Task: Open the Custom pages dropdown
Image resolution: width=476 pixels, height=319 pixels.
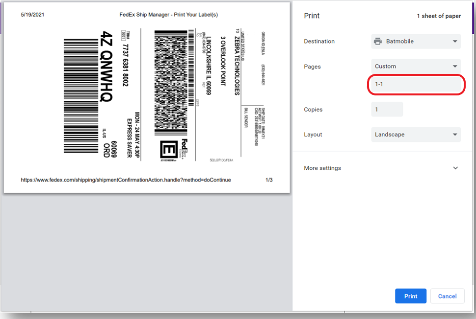Action: (x=416, y=66)
